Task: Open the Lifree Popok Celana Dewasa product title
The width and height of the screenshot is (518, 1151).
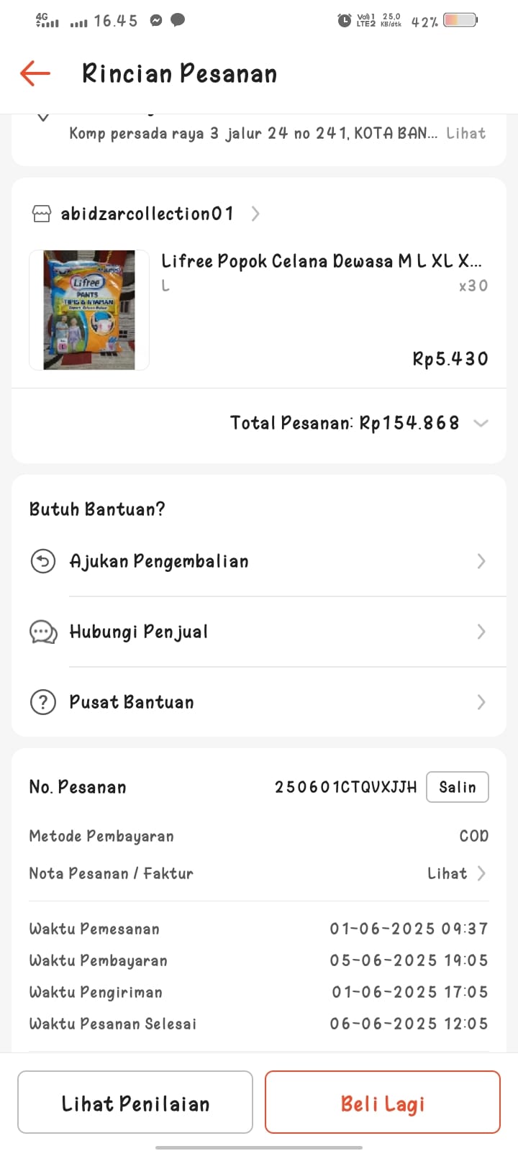Action: [x=321, y=261]
